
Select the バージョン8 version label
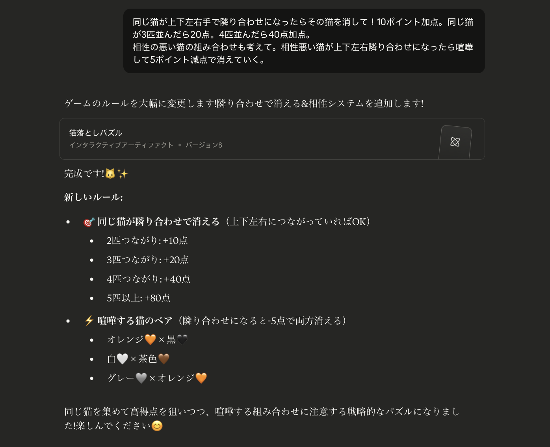click(x=204, y=145)
